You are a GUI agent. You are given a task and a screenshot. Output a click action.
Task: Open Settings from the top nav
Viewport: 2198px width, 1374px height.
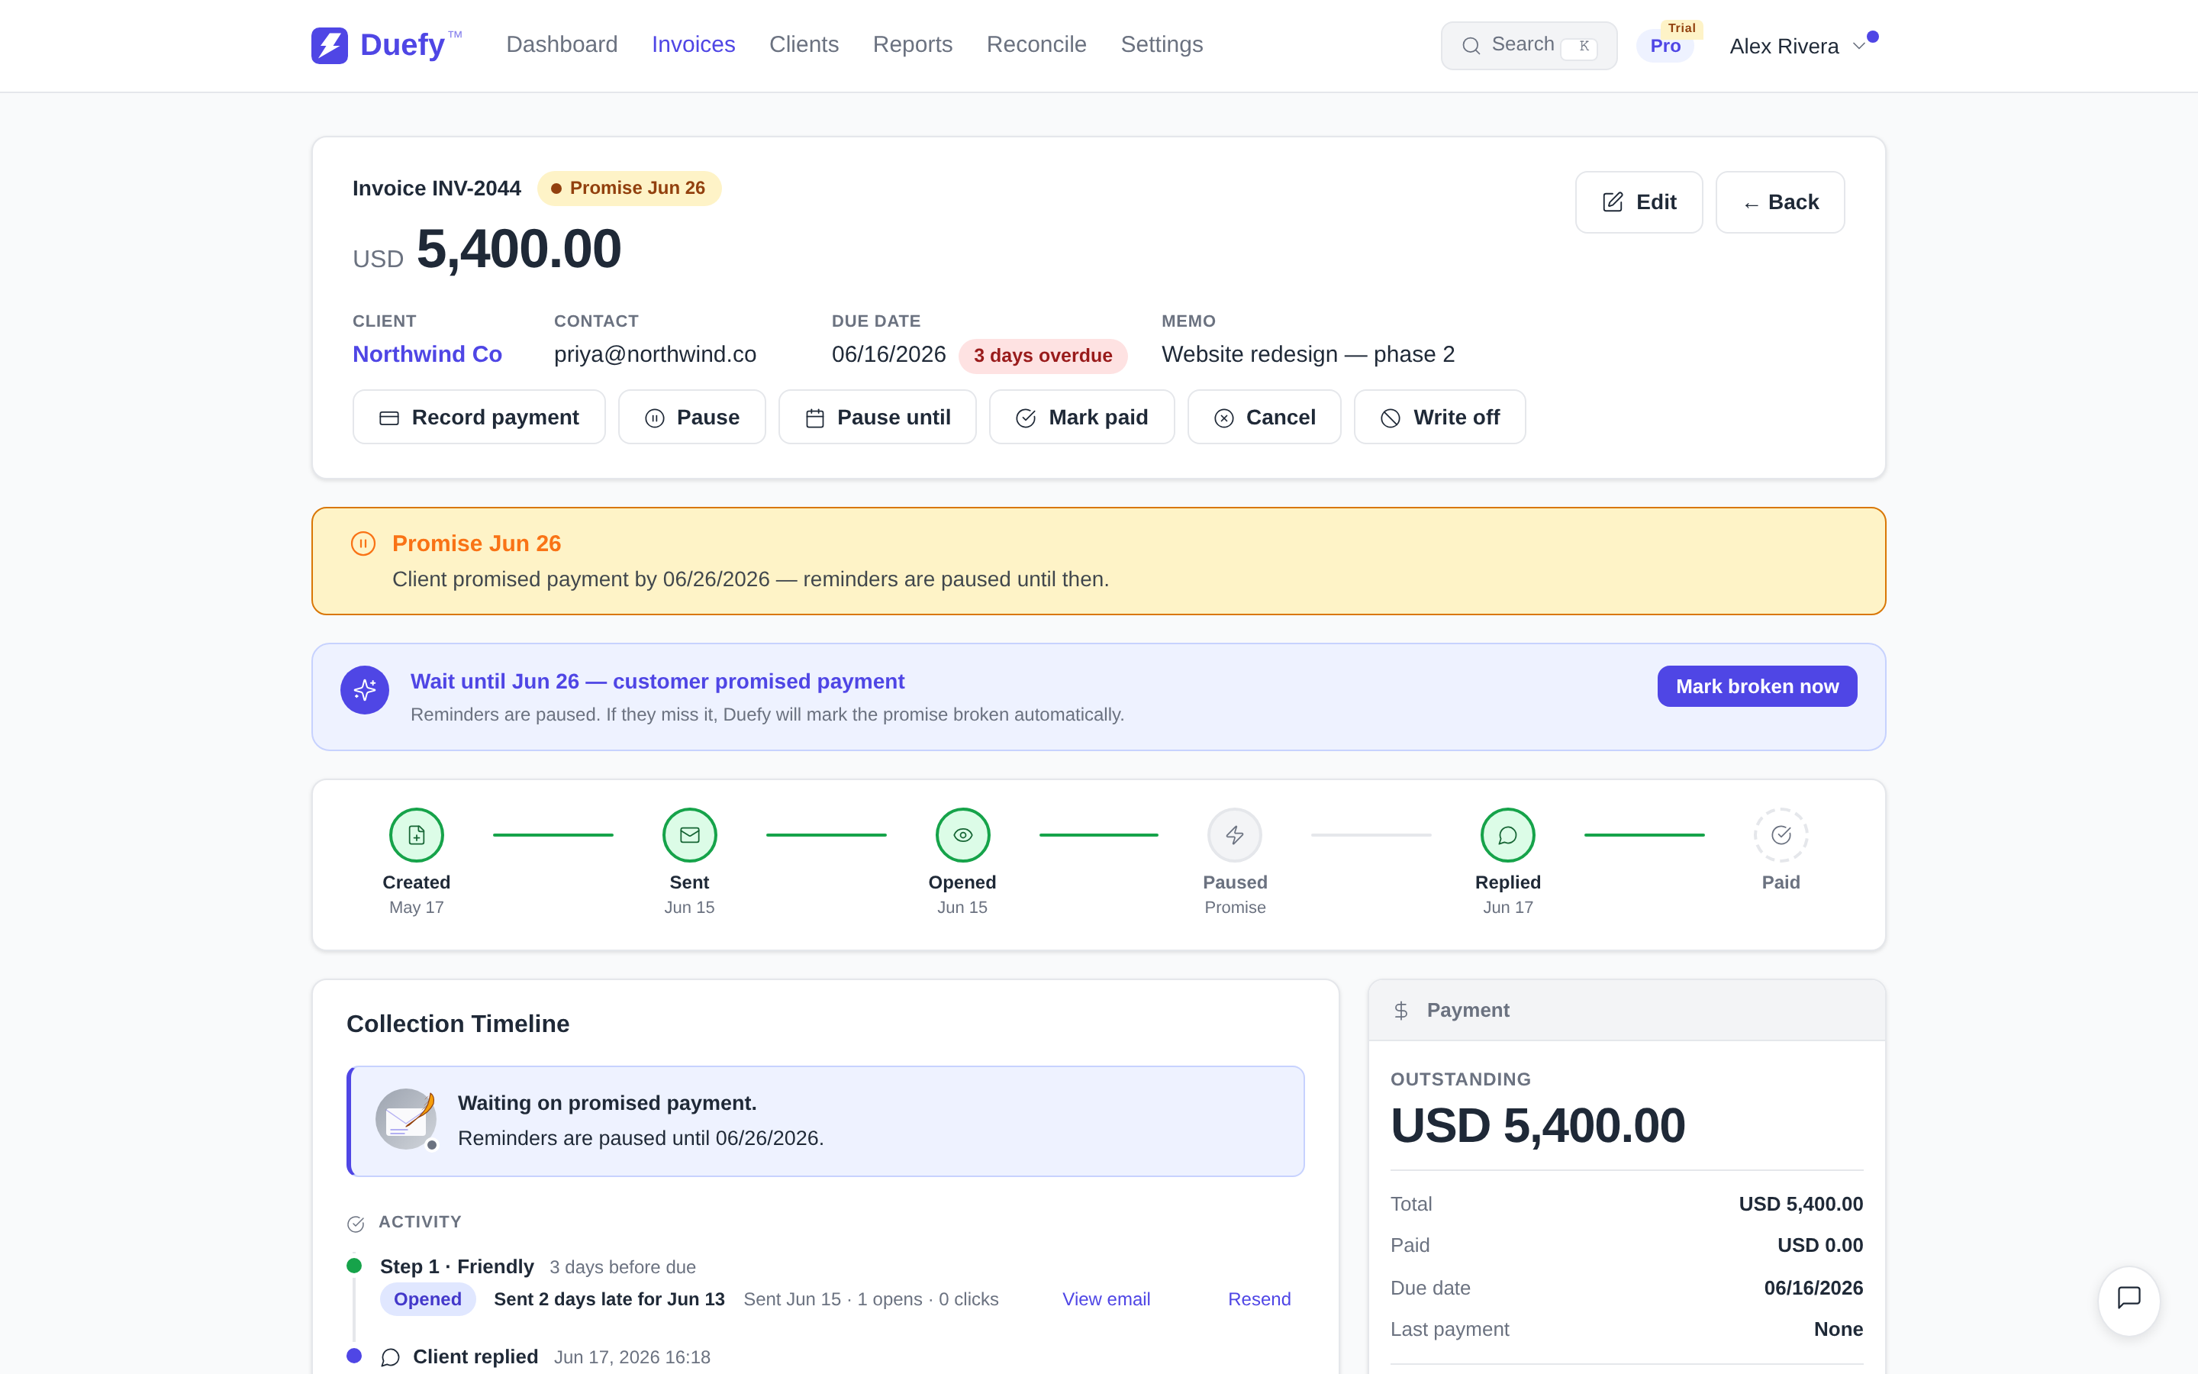[x=1162, y=44]
